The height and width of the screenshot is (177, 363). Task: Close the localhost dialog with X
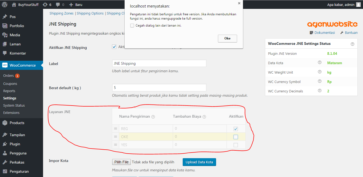coord(239,3)
